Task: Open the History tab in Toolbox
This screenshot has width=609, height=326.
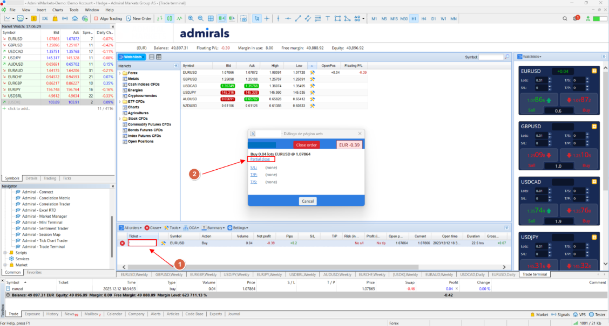Action: pos(52,314)
